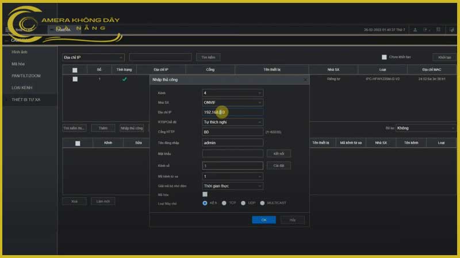Open PAN/TILT/ZOOM in the sidebar
460x258 pixels.
pos(26,76)
